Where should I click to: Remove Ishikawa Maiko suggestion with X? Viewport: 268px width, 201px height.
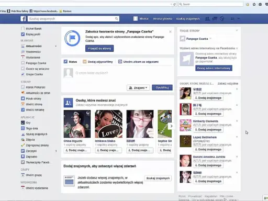pos(119,113)
